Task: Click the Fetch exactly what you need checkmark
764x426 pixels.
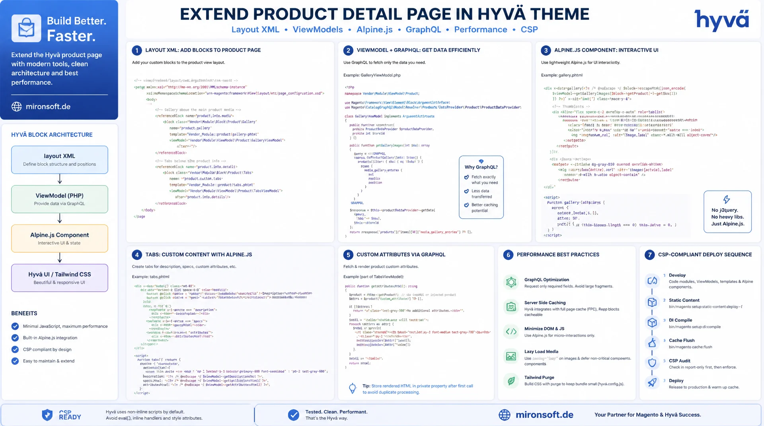Action: [x=466, y=177]
